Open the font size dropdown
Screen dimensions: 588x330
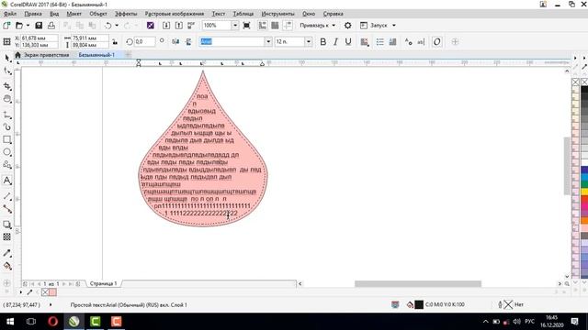[x=309, y=41]
